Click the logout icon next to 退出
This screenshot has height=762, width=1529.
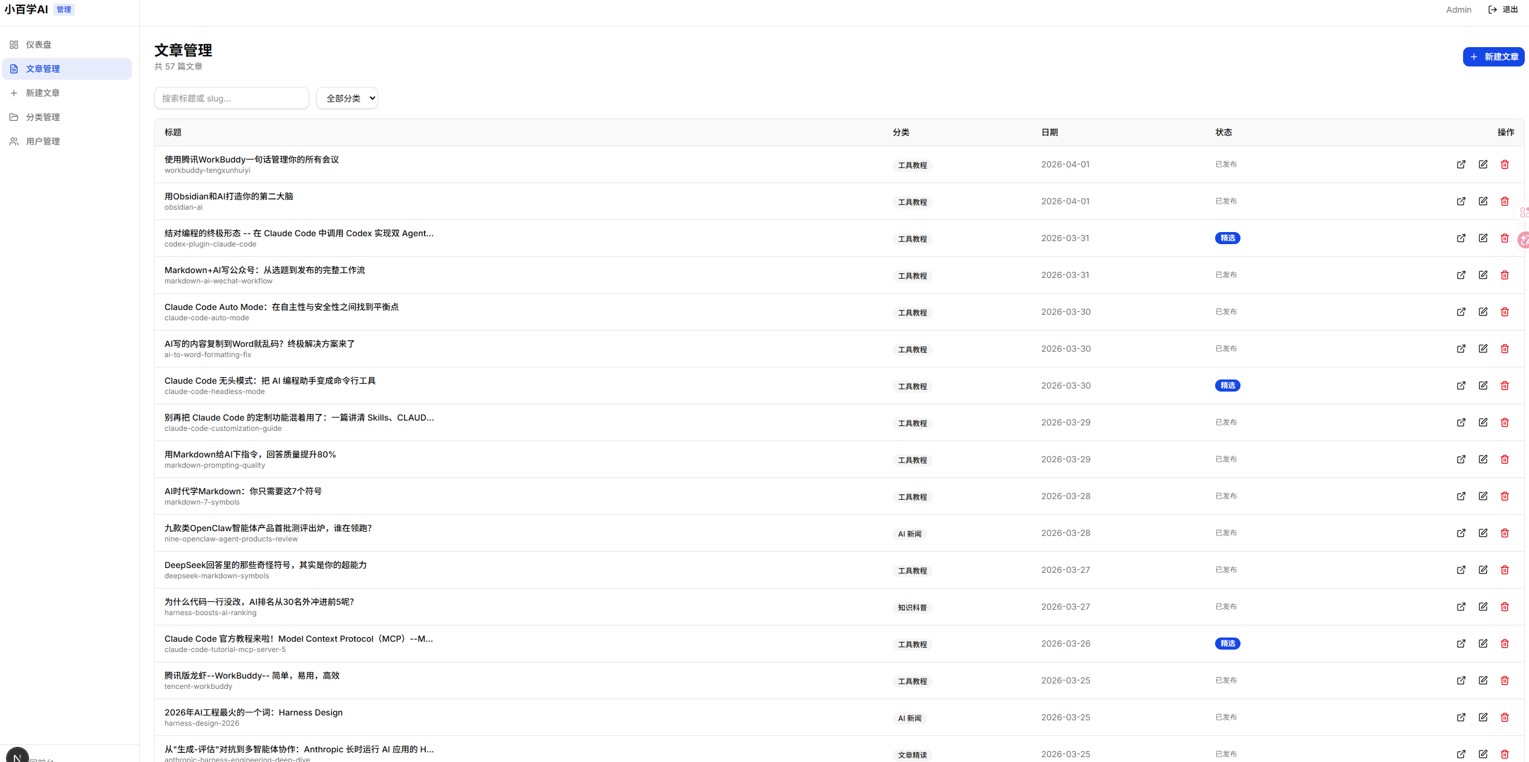[1492, 10]
